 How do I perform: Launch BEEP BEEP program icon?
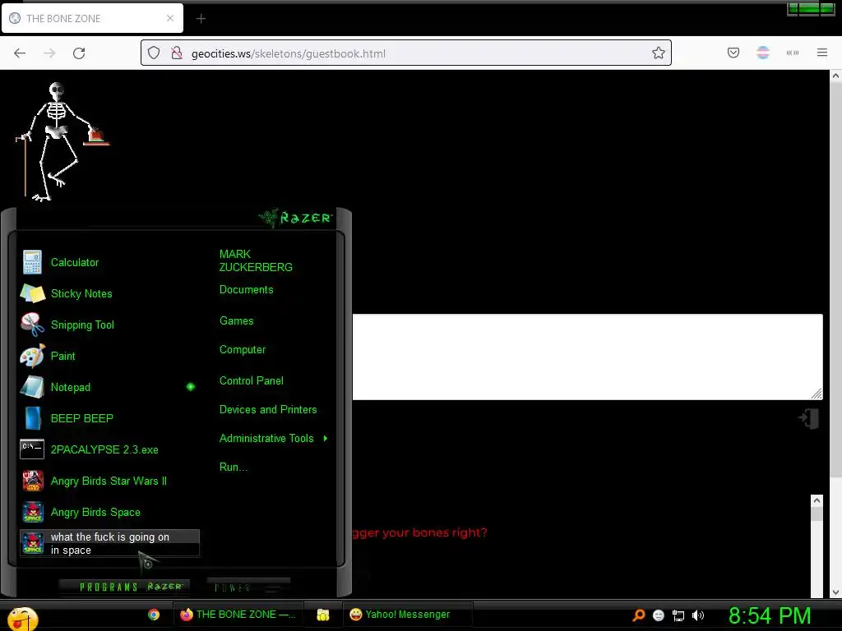click(32, 418)
